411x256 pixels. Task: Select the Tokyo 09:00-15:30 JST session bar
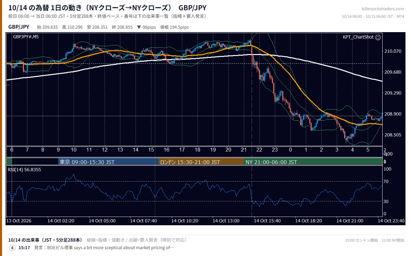tap(108, 162)
